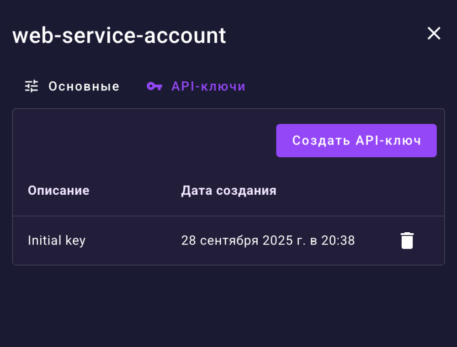Click the key icon beside API-ключи
Image resolution: width=457 pixels, height=347 pixels.
click(x=154, y=86)
